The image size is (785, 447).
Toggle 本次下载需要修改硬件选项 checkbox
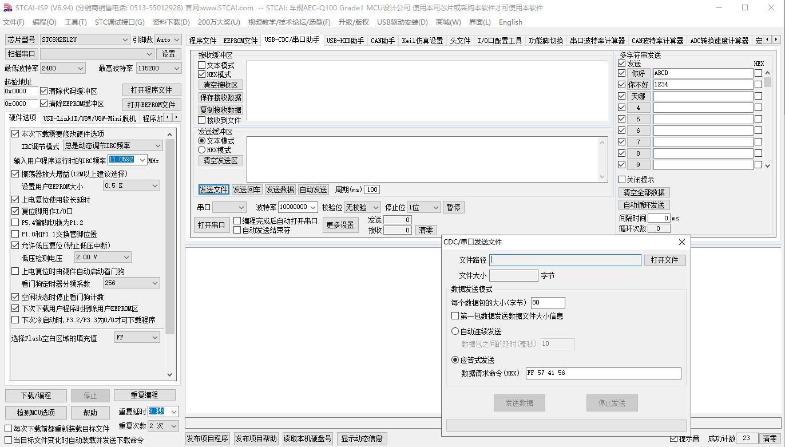(15, 134)
